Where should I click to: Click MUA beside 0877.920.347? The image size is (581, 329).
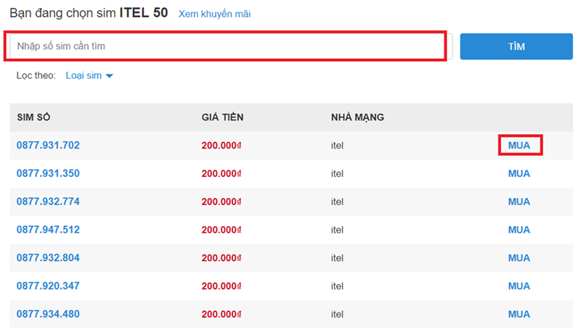point(519,286)
